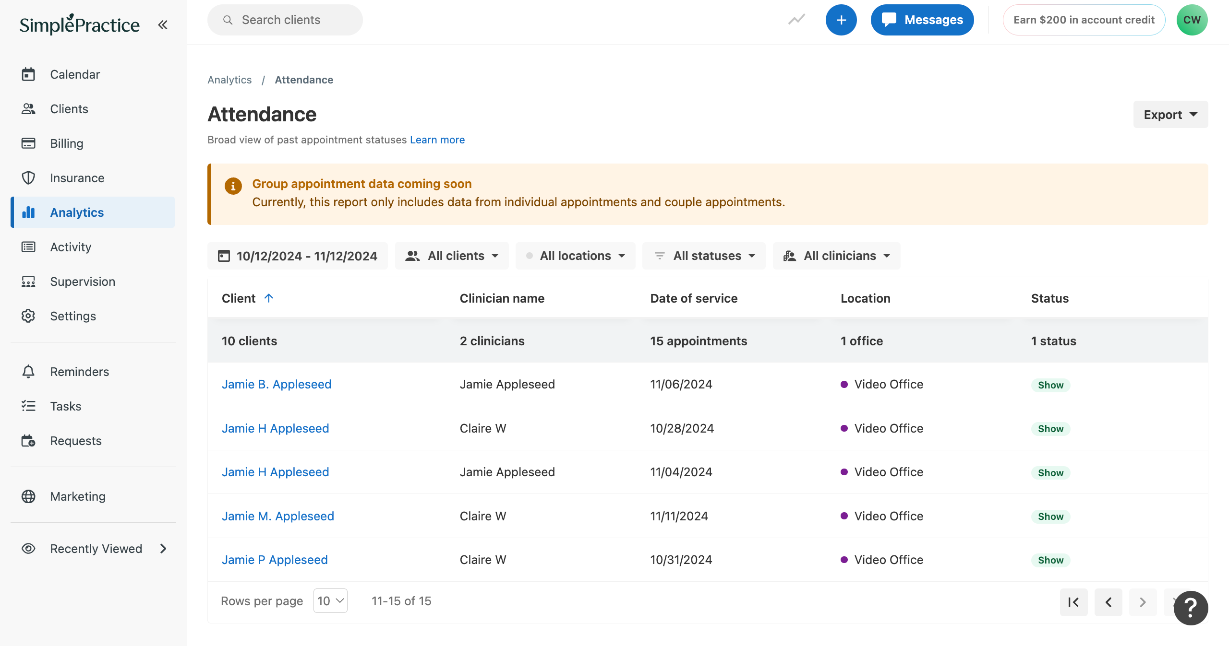Click the 10 clients summary cell
1229x646 pixels.
(x=249, y=341)
